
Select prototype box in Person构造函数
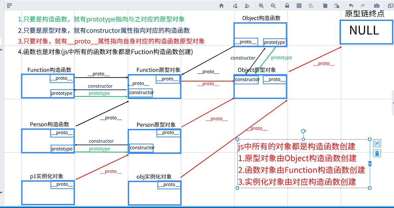coord(62,149)
